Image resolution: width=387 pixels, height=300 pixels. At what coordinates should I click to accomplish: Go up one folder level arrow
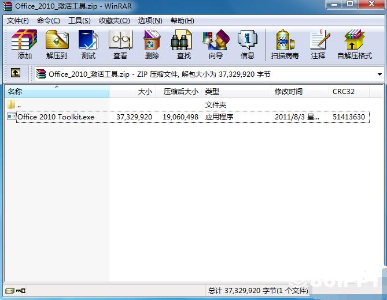pos(16,73)
